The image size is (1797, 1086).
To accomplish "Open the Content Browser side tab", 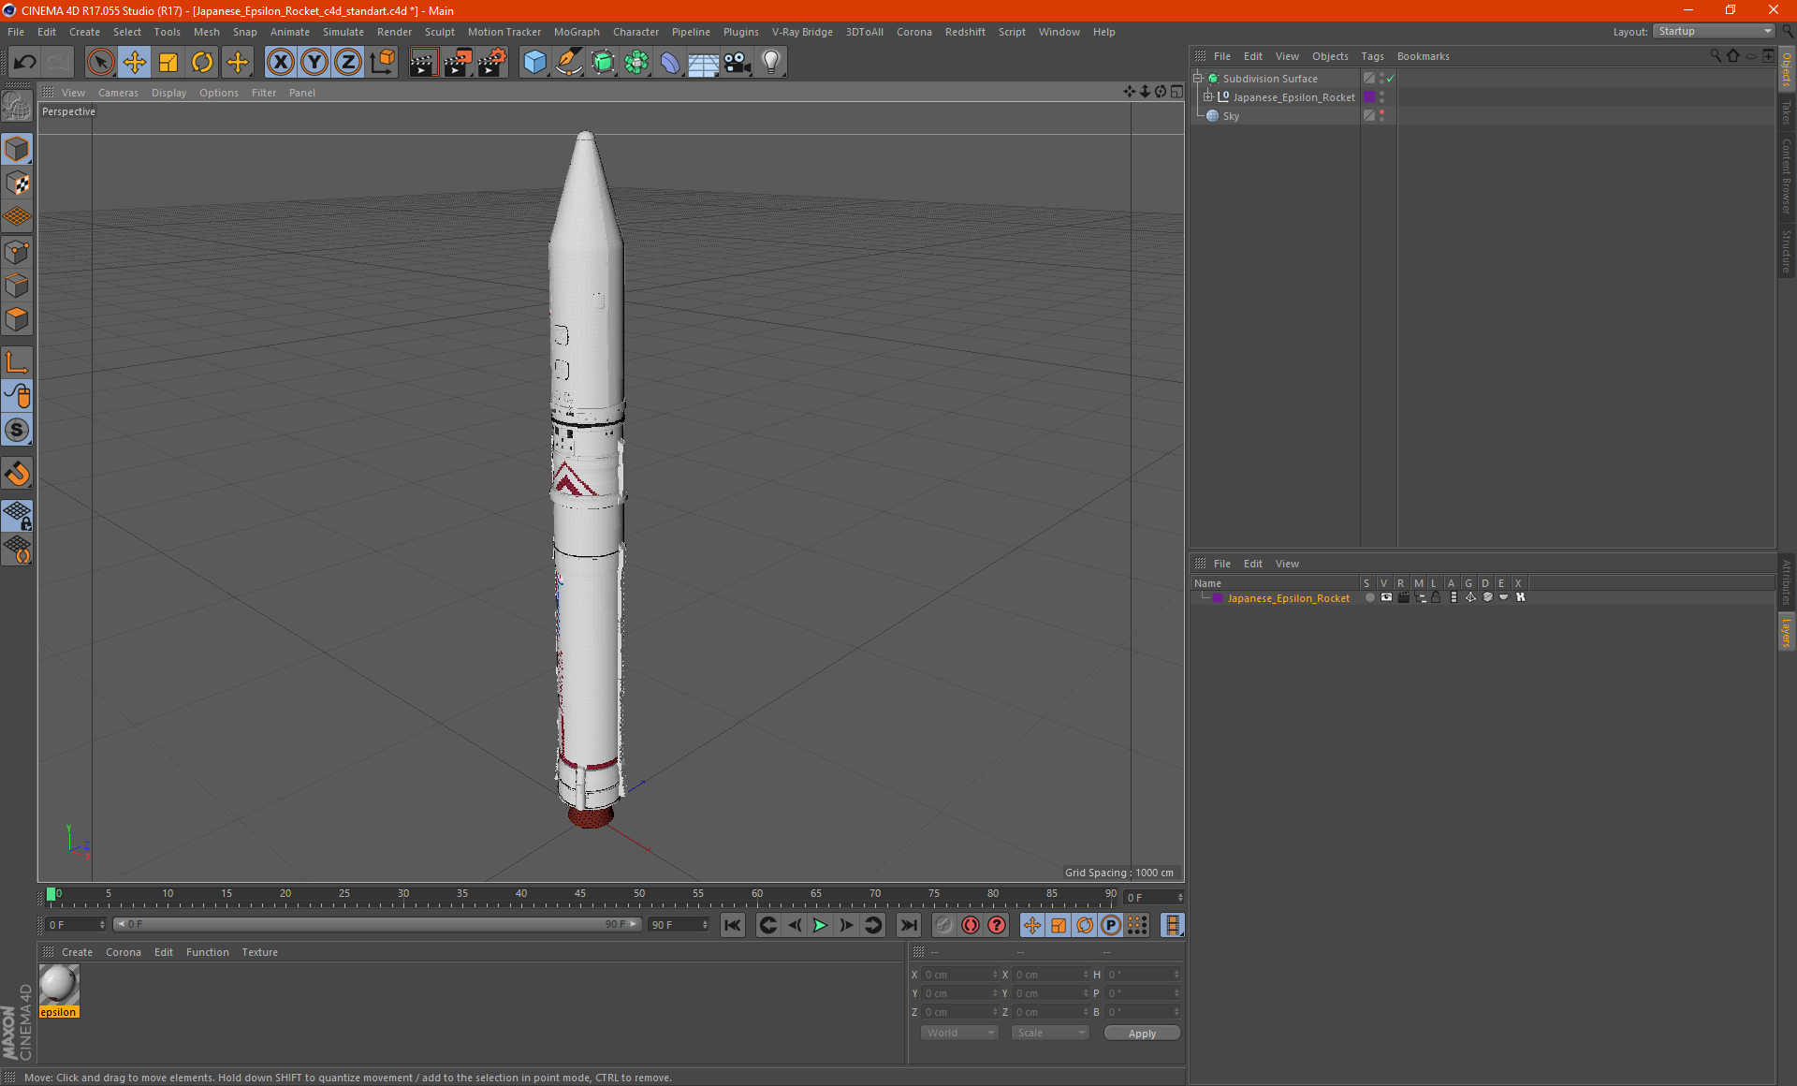I will coord(1787,176).
